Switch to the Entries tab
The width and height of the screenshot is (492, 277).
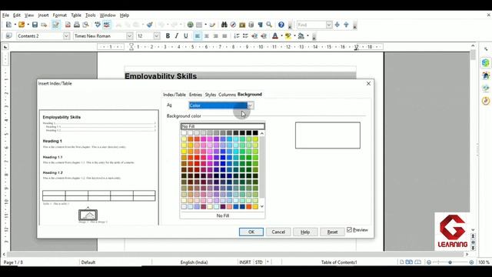[x=195, y=95]
